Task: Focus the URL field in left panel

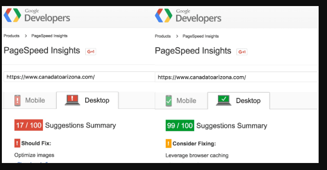Action: tap(79, 77)
